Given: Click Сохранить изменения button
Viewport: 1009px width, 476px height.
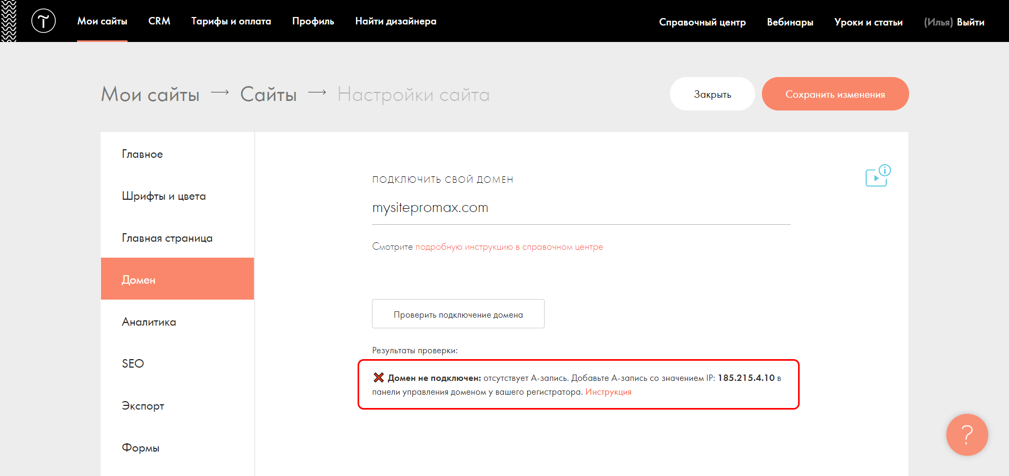Looking at the screenshot, I should pyautogui.click(x=835, y=94).
